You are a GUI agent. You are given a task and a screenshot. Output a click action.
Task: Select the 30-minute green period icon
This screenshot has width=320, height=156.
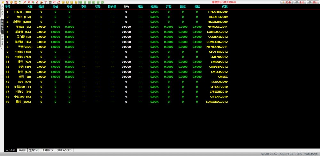point(94,2)
